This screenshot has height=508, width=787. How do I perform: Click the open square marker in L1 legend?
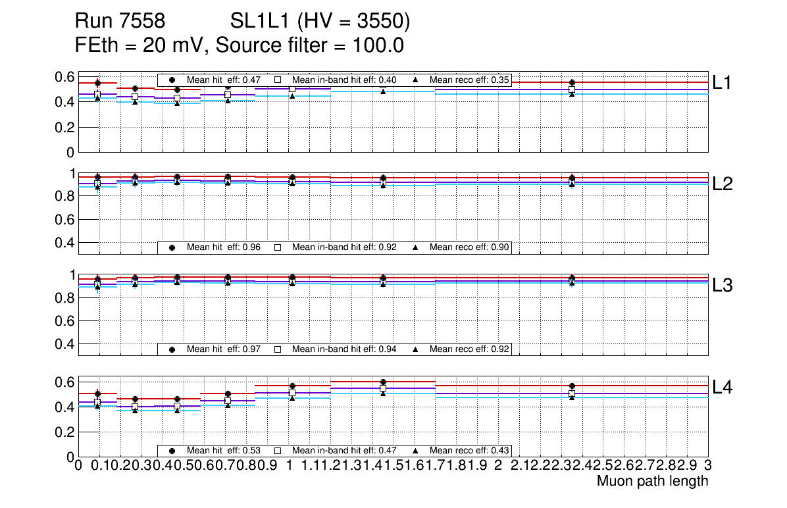tap(278, 80)
